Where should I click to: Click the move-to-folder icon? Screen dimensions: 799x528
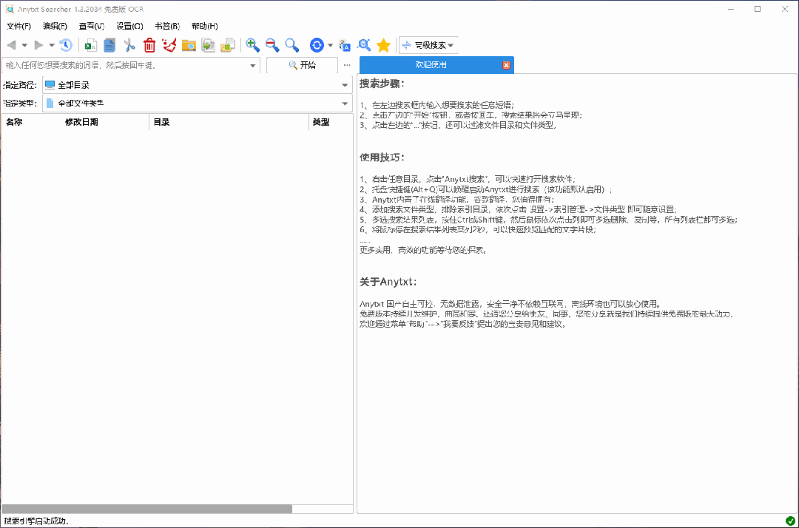228,45
